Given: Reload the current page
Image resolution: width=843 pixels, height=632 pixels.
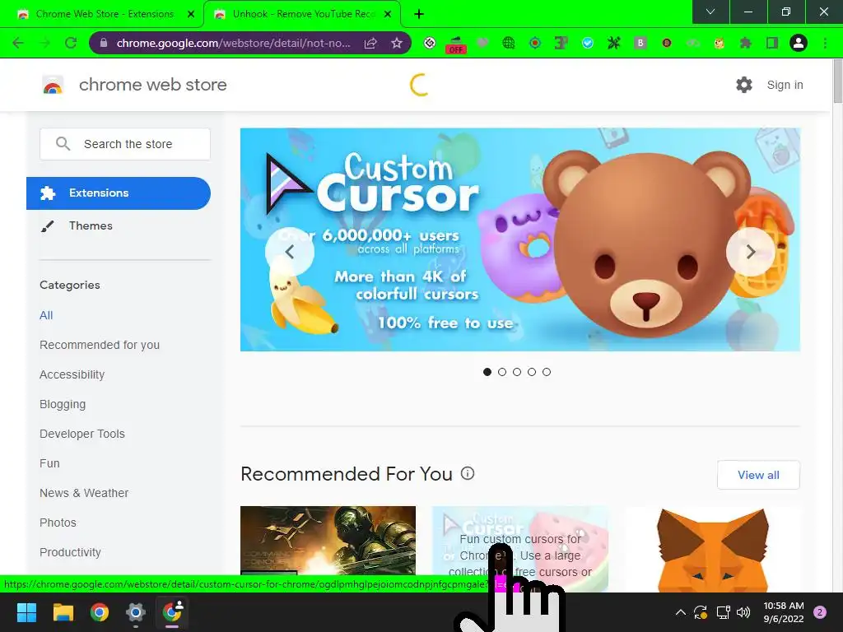Looking at the screenshot, I should 71,43.
